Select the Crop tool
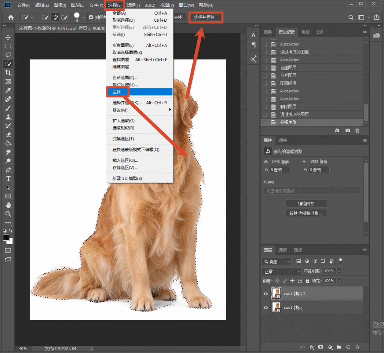Image resolution: width=384 pixels, height=353 pixels. point(8,73)
